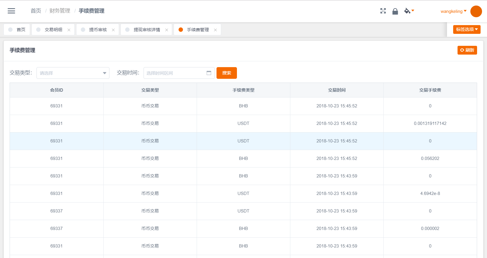Close the 手续费管理 tab
The height and width of the screenshot is (258, 487).
(215, 30)
